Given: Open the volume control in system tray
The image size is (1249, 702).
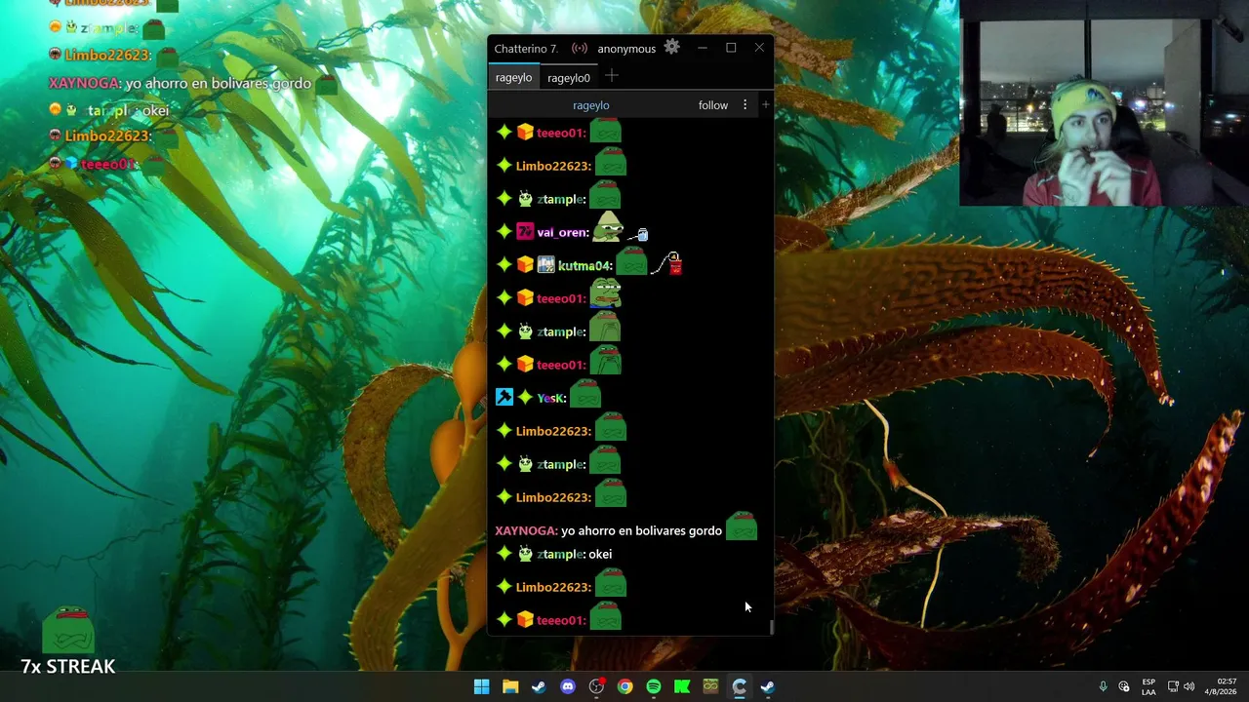Looking at the screenshot, I should pos(1189,686).
